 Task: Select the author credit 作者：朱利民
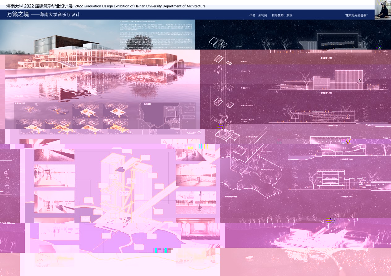[x=258, y=15]
